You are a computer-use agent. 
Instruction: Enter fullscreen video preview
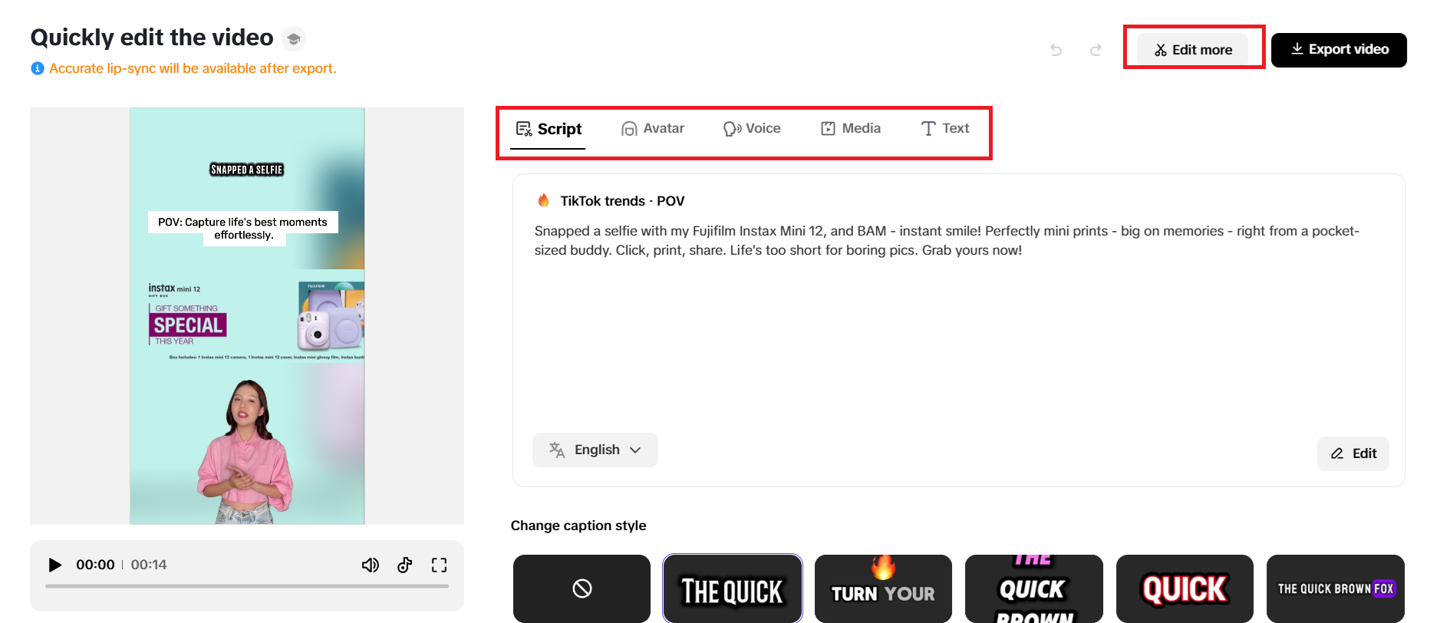(x=439, y=565)
